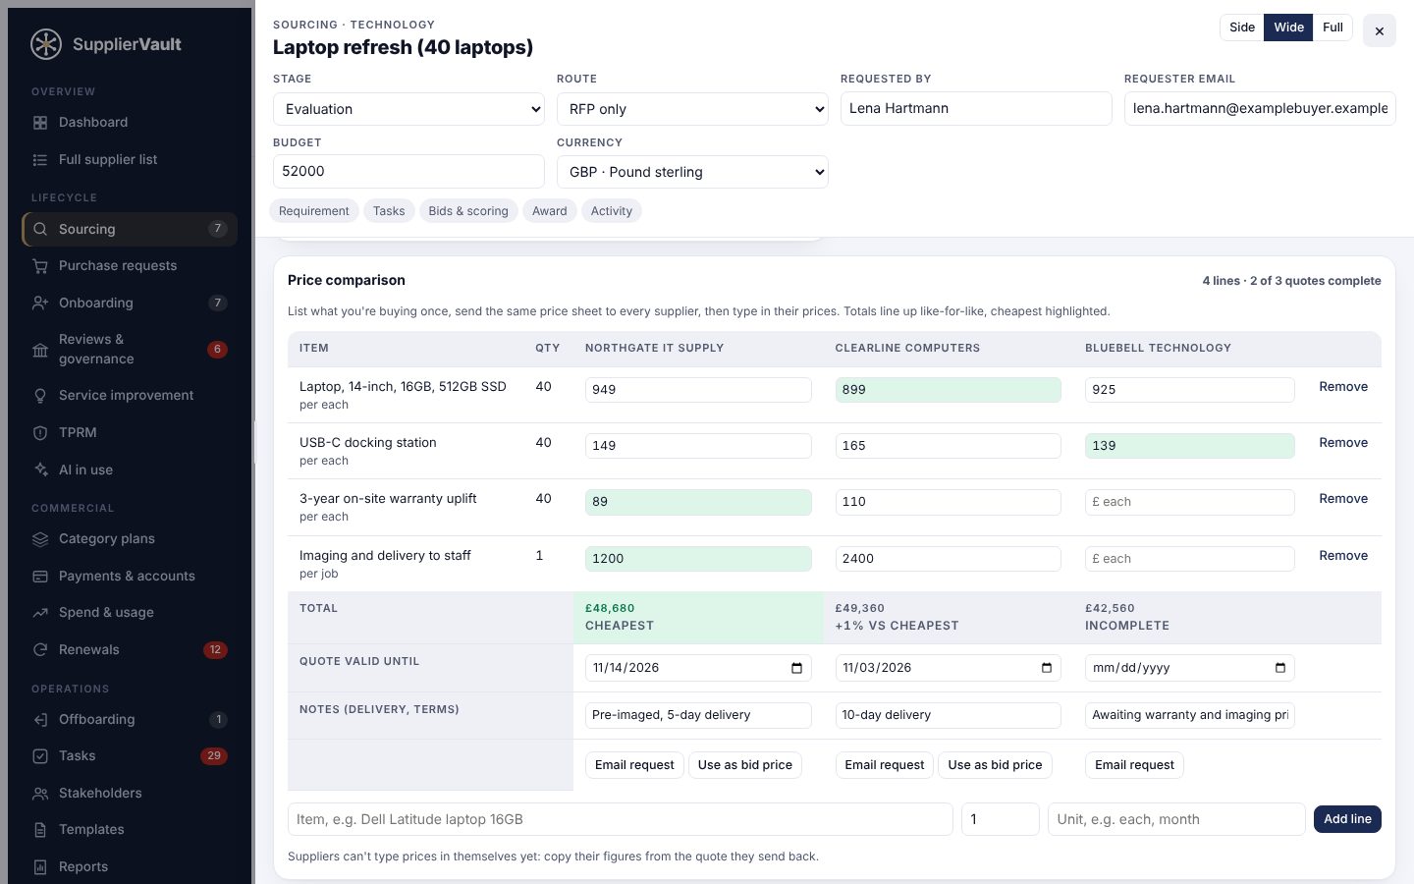Viewport: 1414px width, 884px height.
Task: Click Add line button
Action: 1347,819
